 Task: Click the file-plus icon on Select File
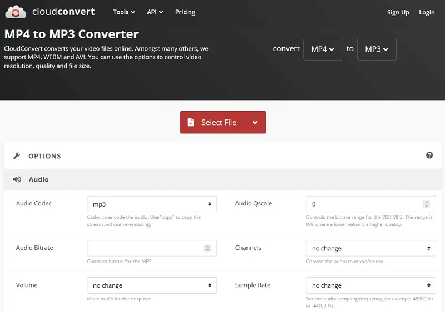pos(191,122)
